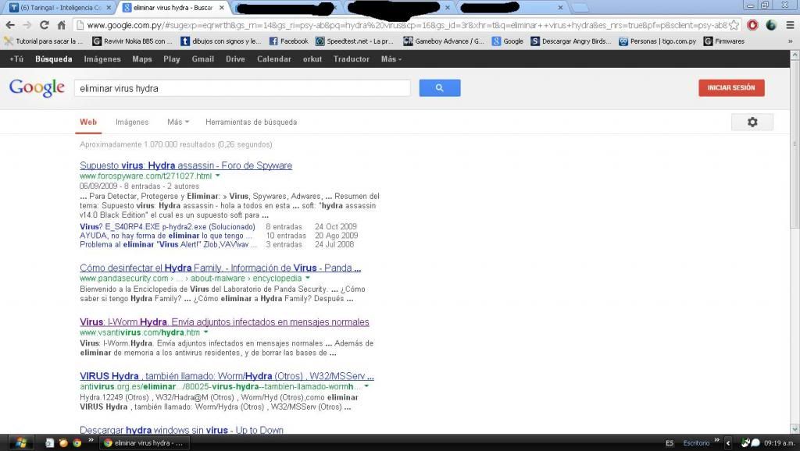This screenshot has height=451, width=800.
Task: Open dropdown arrow beside antivirus.org.es URL
Action: tap(366, 386)
